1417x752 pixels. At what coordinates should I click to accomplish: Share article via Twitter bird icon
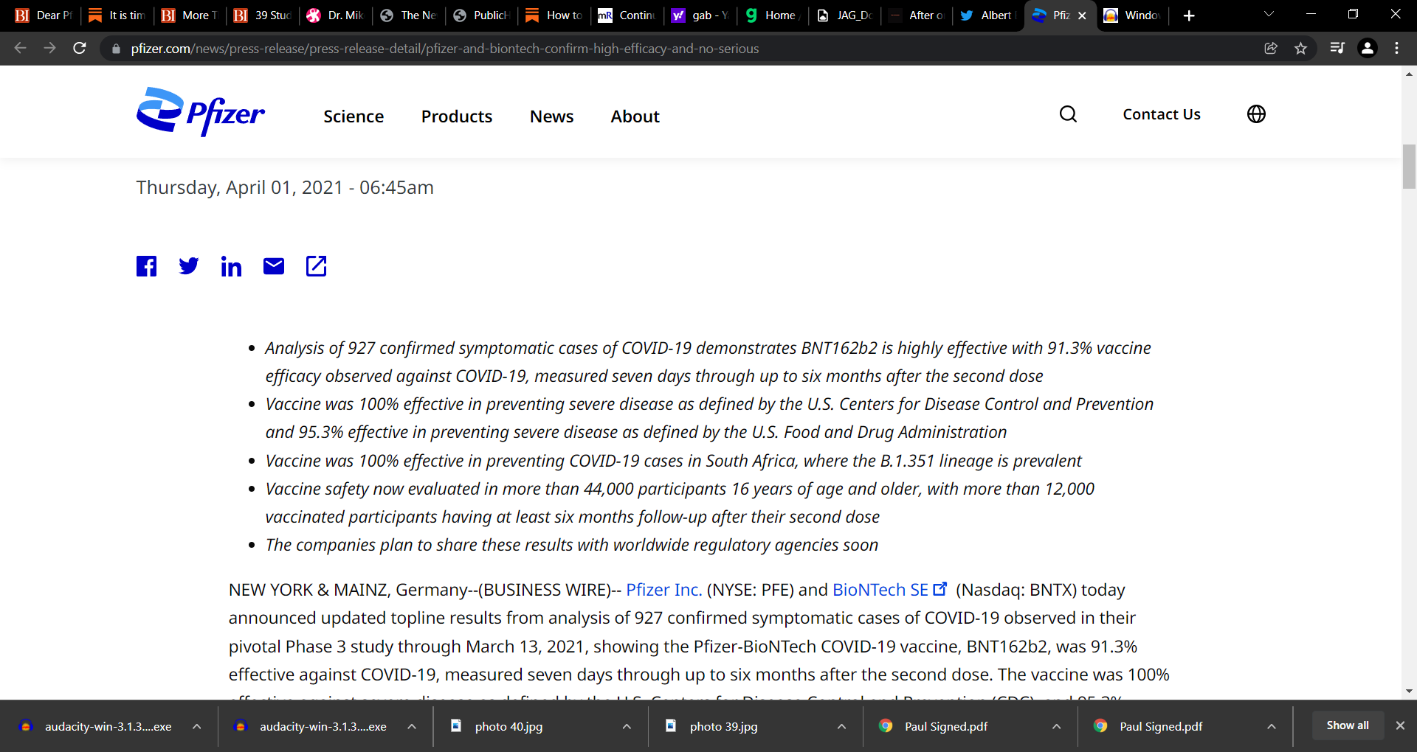point(189,266)
